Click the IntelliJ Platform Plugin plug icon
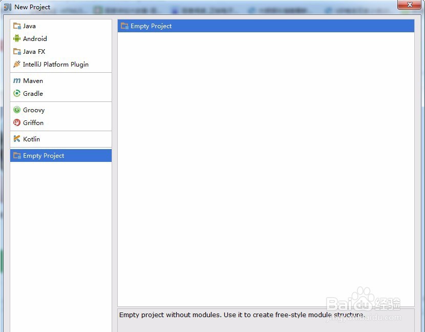This screenshot has height=332, width=425. pos(17,64)
